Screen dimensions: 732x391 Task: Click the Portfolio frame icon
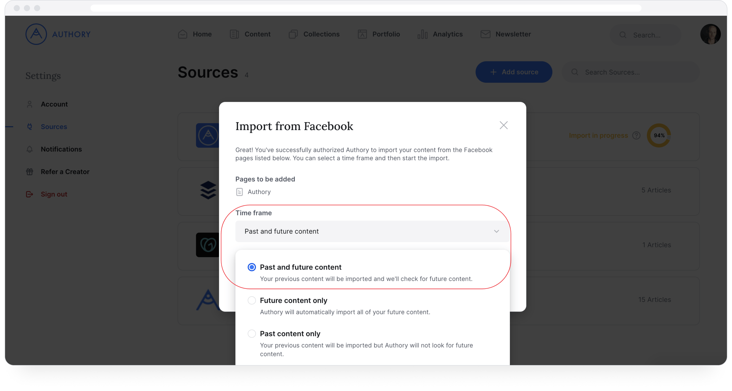362,34
